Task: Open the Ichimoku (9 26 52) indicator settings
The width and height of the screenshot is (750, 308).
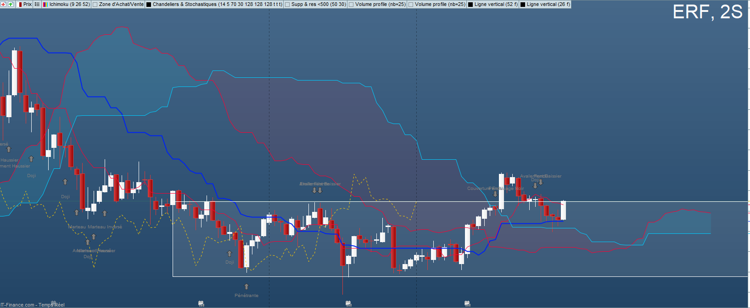Action: 70,4
